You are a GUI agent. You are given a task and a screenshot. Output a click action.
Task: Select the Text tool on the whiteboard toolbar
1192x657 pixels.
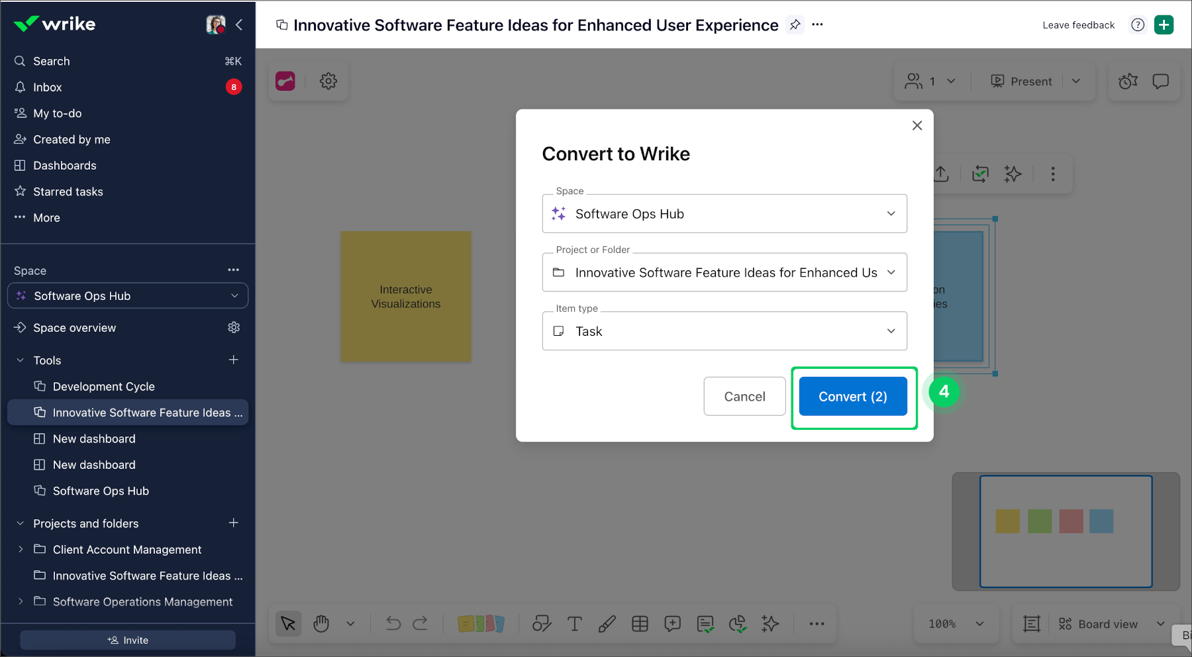[574, 623]
